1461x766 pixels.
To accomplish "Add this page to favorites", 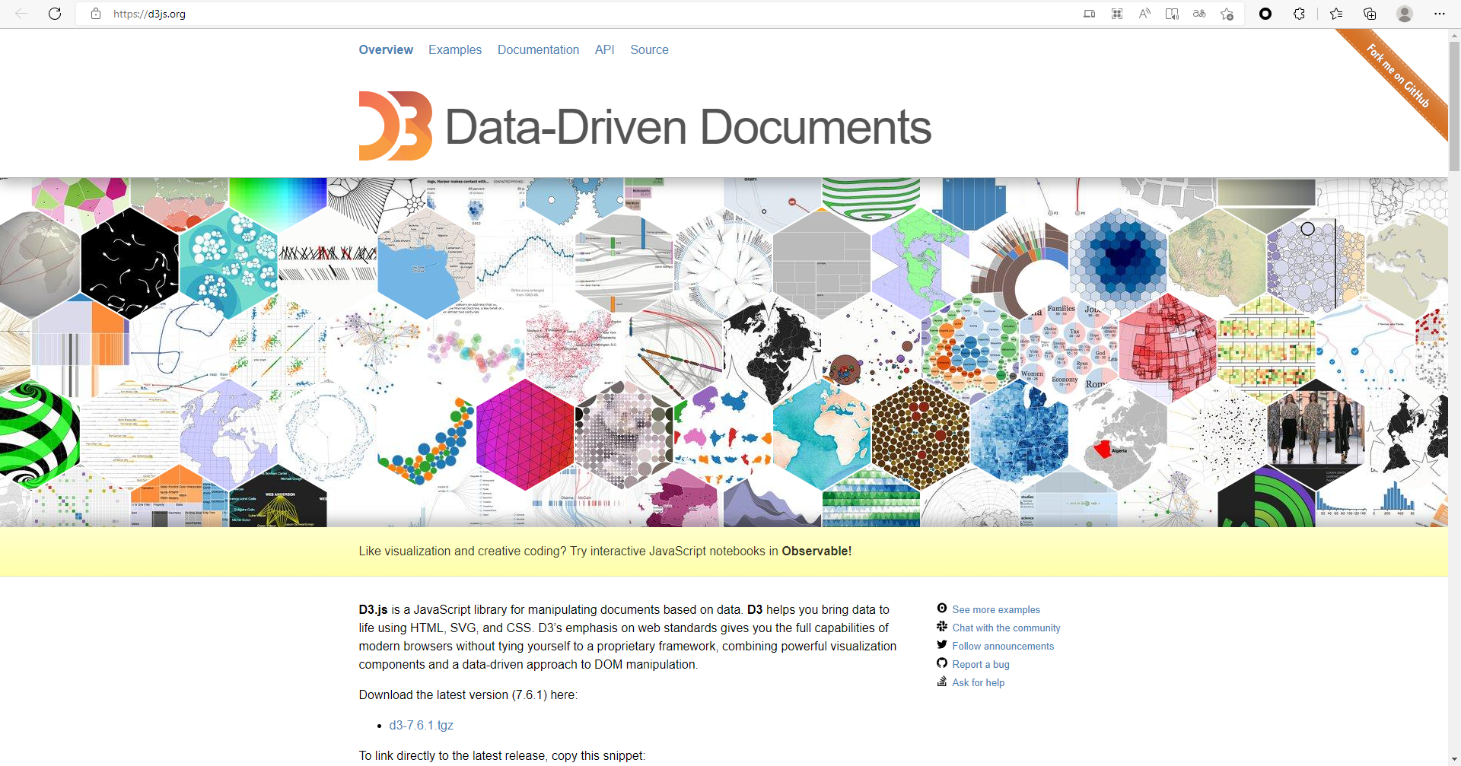I will (x=1227, y=14).
